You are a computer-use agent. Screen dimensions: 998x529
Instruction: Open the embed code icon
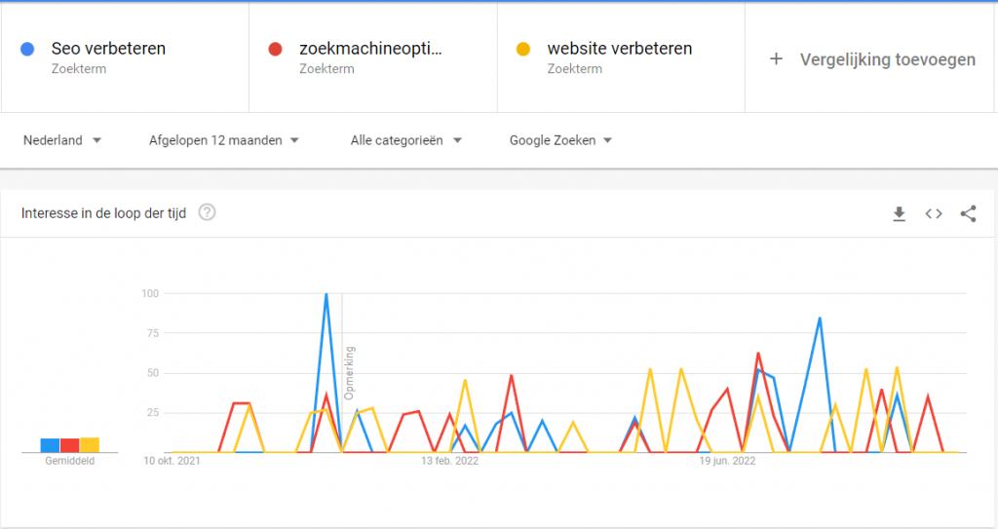point(933,214)
